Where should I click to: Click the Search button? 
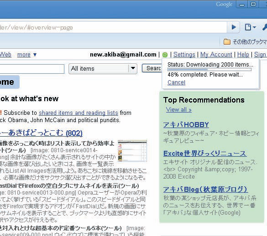click(x=152, y=68)
